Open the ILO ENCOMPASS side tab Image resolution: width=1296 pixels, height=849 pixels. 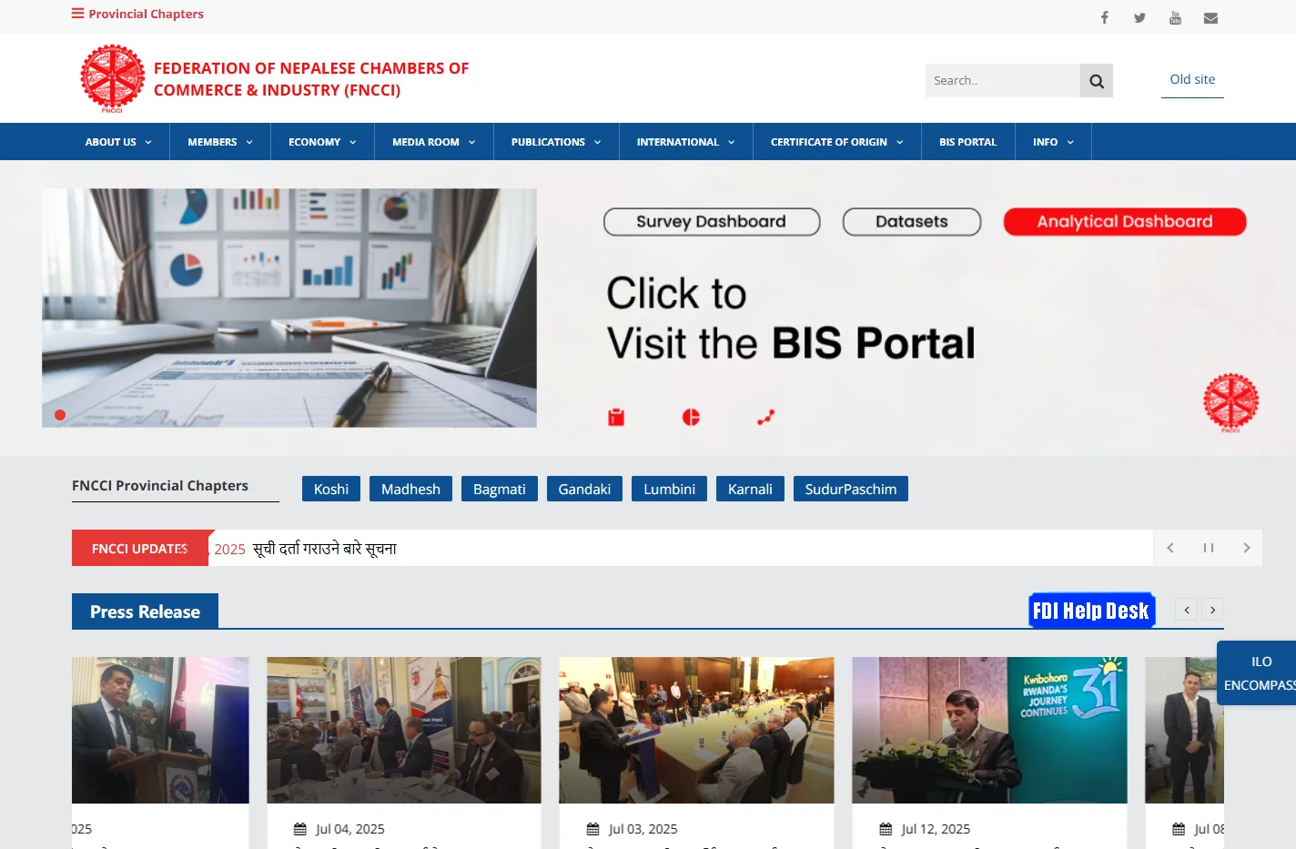click(x=1259, y=673)
